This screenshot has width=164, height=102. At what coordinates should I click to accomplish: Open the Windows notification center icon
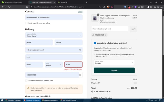[x=160, y=100]
